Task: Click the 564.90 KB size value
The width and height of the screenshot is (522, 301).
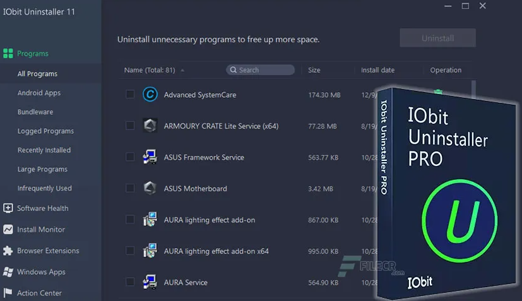Action: [323, 283]
